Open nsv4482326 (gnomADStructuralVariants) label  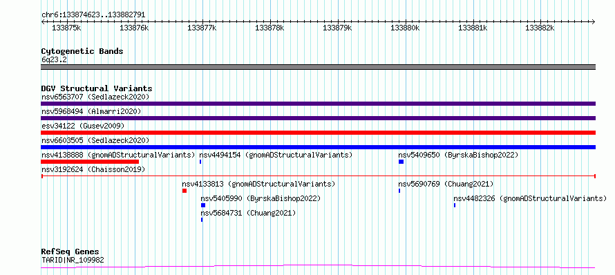530,198
